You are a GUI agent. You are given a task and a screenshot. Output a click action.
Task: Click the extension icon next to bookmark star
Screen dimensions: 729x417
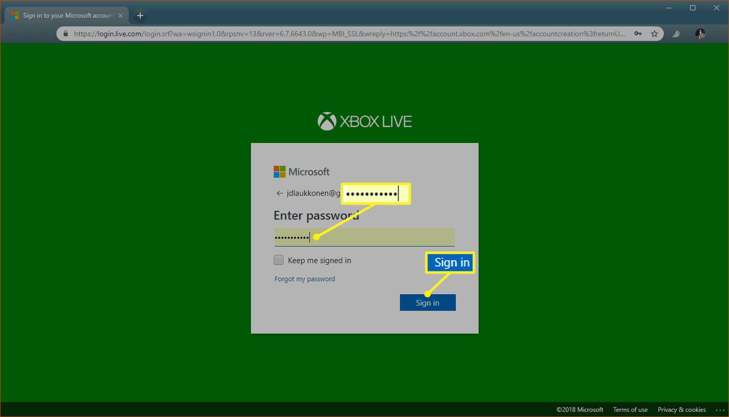point(676,34)
